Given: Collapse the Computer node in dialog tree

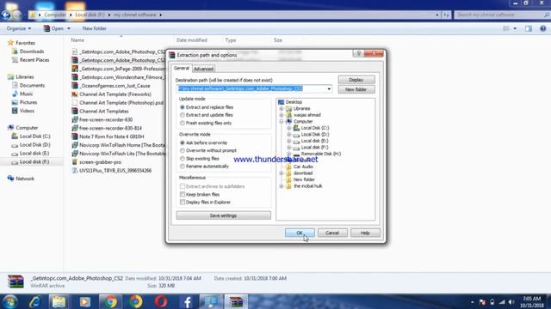Looking at the screenshot, I should pyautogui.click(x=282, y=122).
